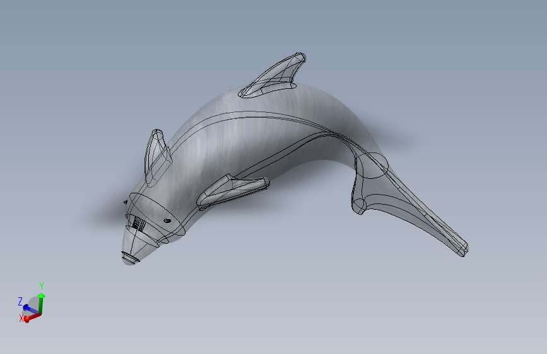Select the slotted vent detail near the head

point(139,224)
